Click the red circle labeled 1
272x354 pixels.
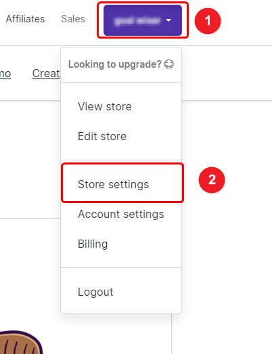tap(208, 21)
